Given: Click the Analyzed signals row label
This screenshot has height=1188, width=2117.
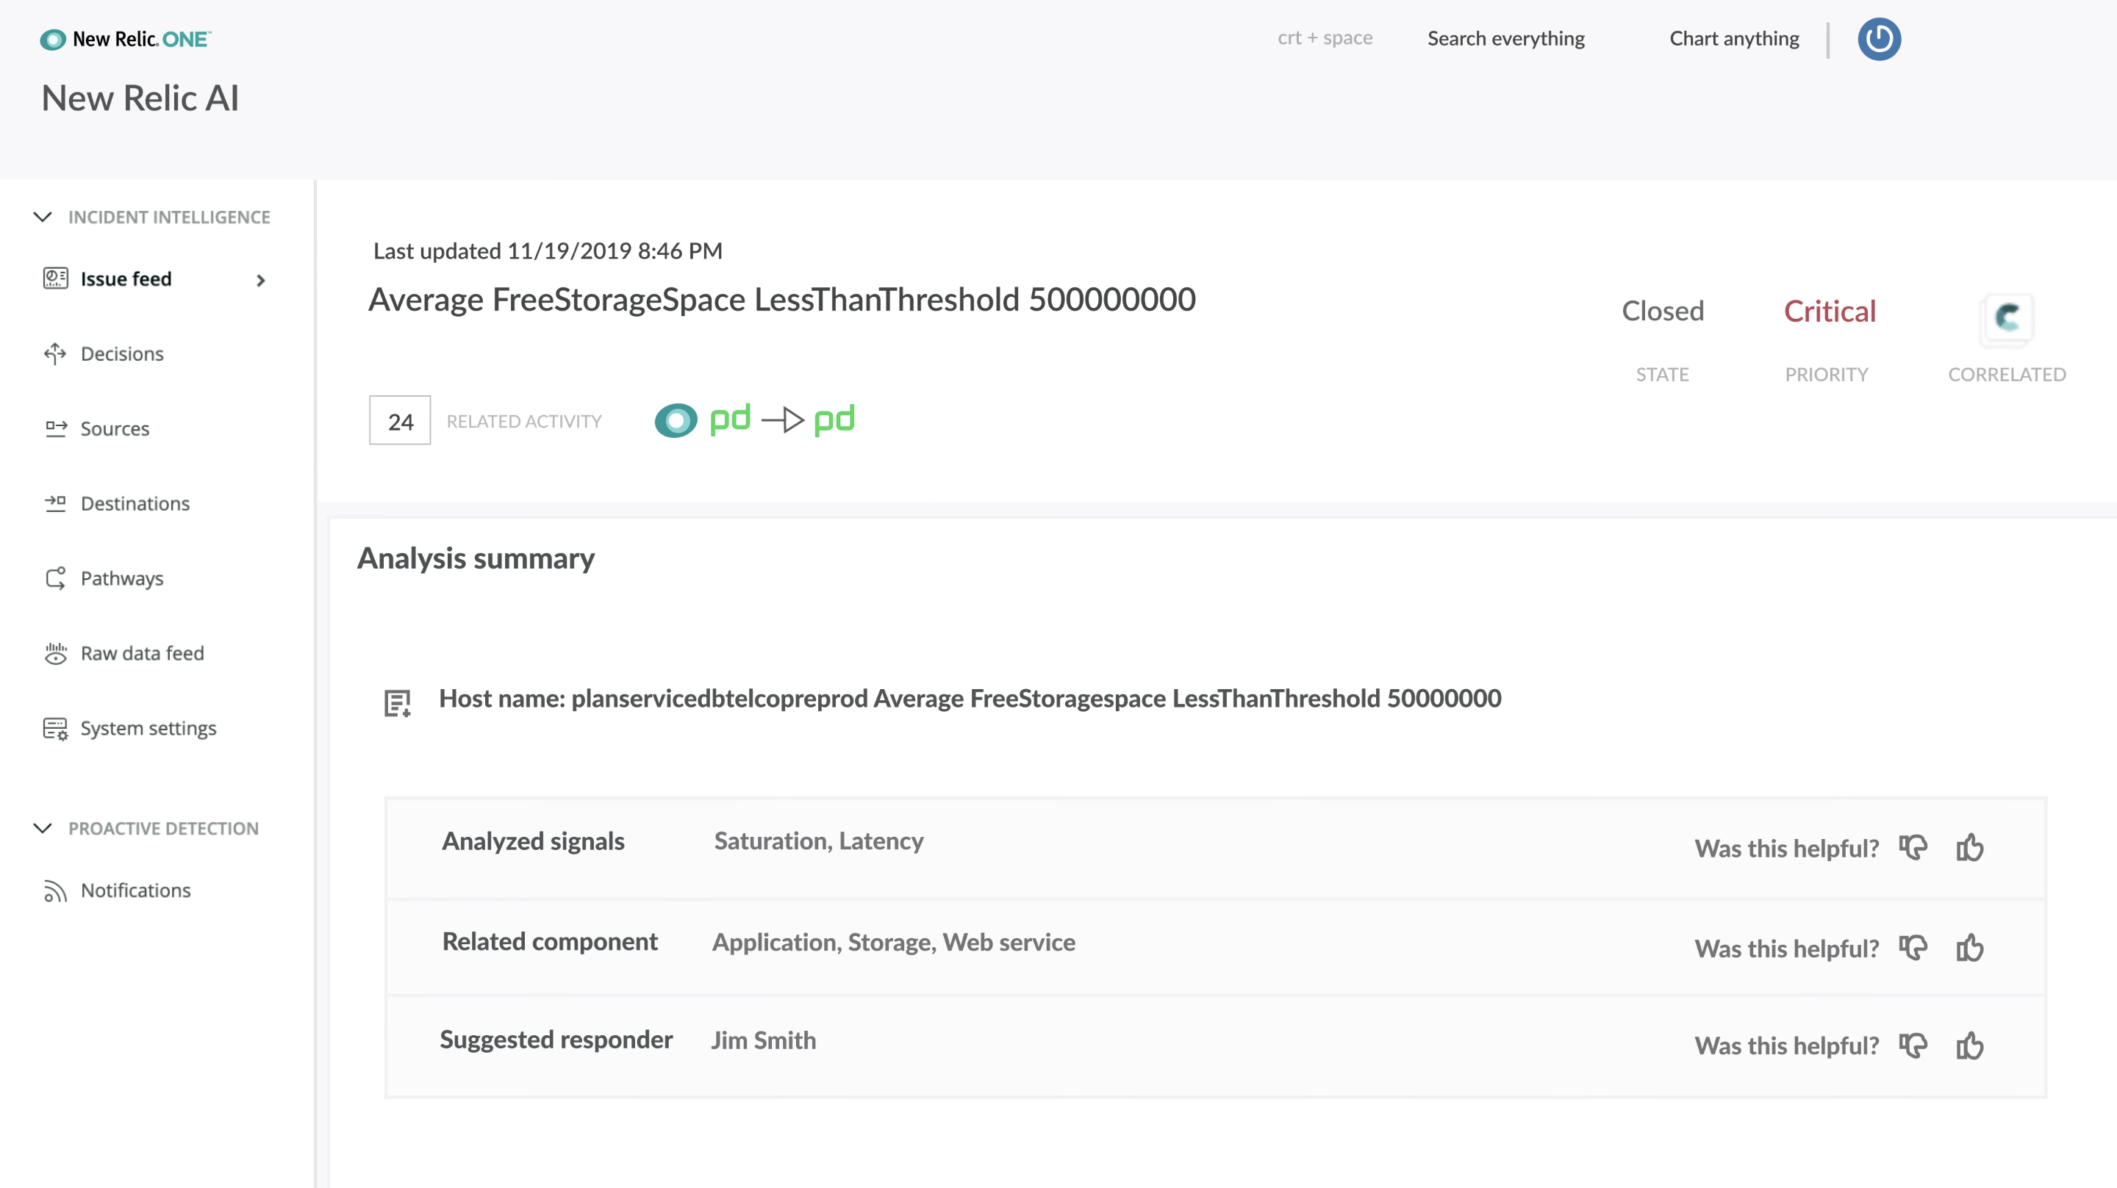Looking at the screenshot, I should coord(534,840).
